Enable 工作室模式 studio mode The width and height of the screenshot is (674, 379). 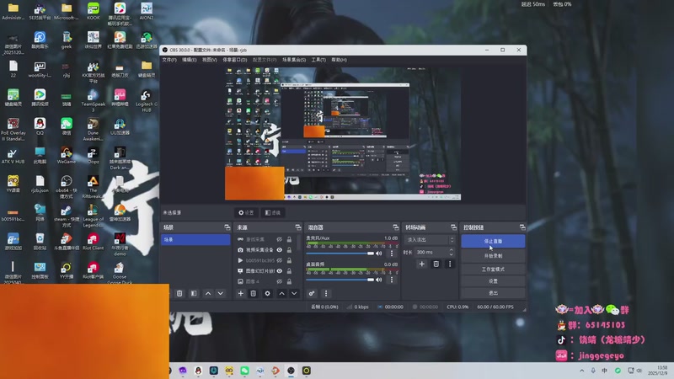pyautogui.click(x=493, y=269)
